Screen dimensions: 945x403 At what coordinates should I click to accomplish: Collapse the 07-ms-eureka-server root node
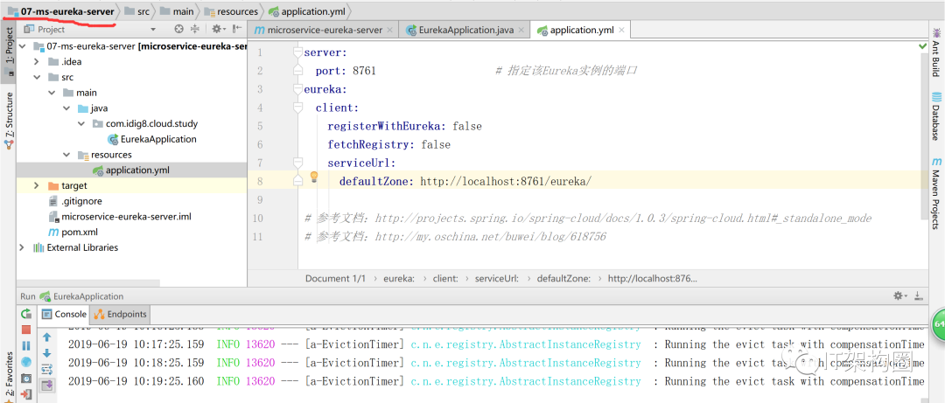pyautogui.click(x=23, y=45)
